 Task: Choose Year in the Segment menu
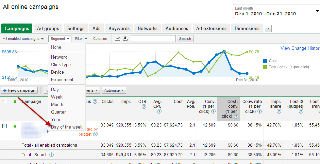point(67,119)
